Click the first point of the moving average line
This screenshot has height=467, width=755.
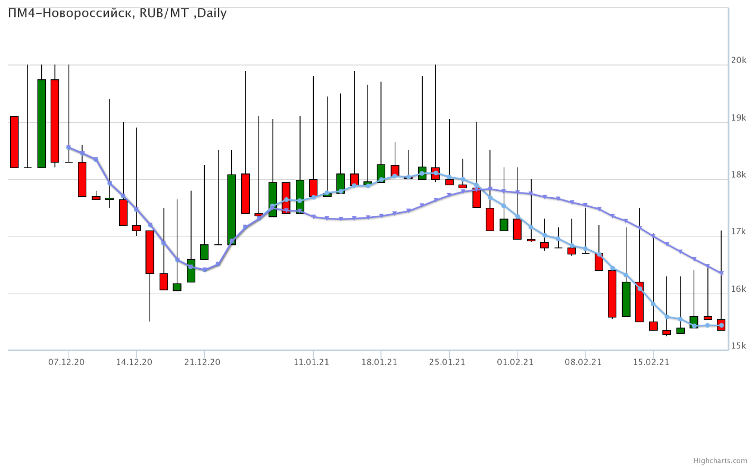coord(68,148)
